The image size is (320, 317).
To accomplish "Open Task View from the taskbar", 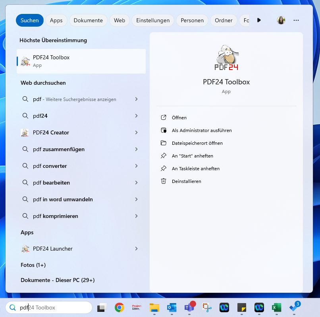I will (x=102, y=307).
